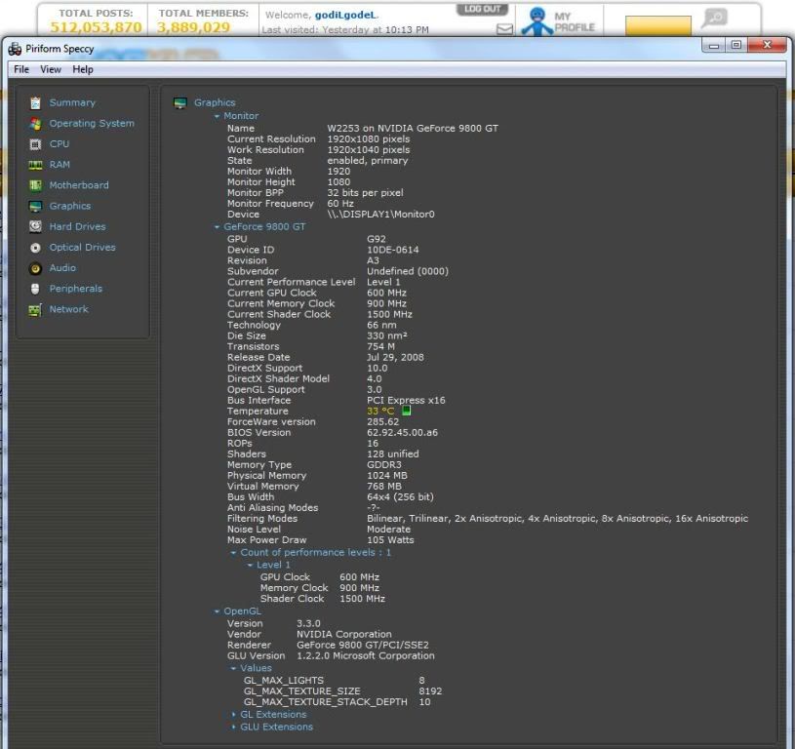795x749 pixels.
Task: Click the Filtering Modes value list
Action: tap(557, 519)
